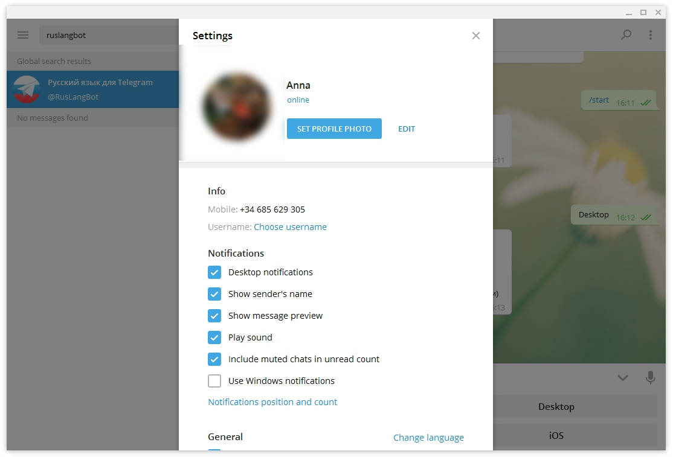Select the RusLangBot search result avatar
This screenshot has width=673, height=457.
coord(27,89)
